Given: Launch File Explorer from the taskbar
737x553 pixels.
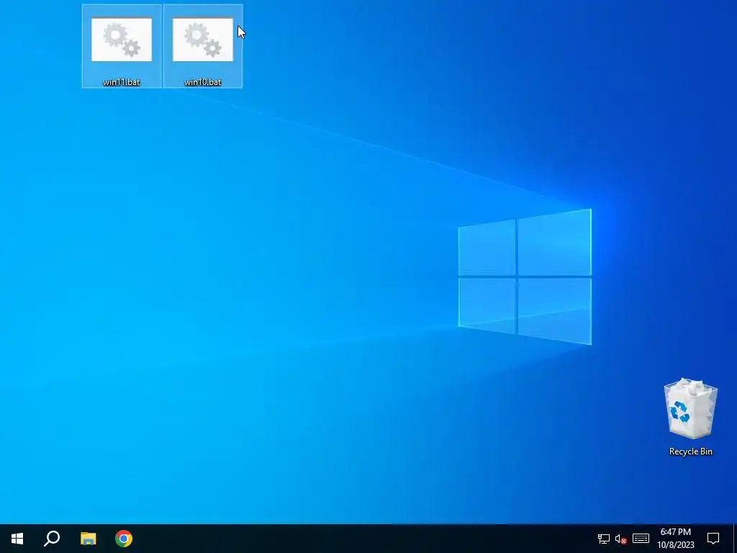Looking at the screenshot, I should [x=88, y=539].
